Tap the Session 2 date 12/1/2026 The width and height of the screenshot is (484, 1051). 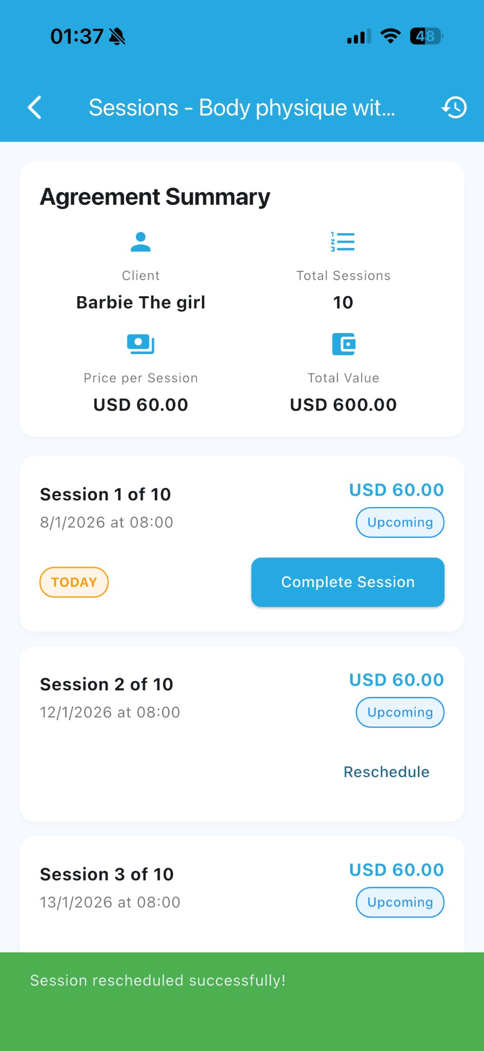[110, 712]
